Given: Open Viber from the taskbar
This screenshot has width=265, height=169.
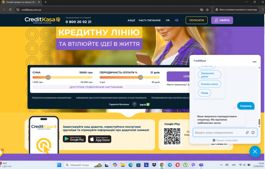Looking at the screenshot, I should (193, 165).
